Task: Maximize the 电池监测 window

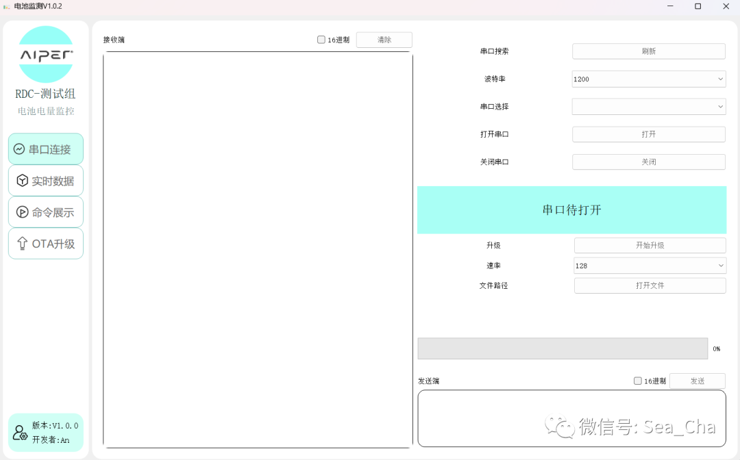Action: pyautogui.click(x=698, y=6)
